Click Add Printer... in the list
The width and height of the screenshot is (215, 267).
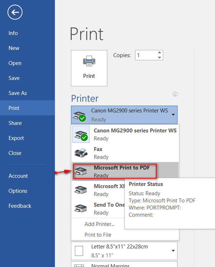100,224
